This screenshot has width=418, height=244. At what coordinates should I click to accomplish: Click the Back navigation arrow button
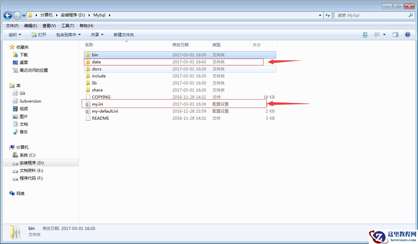click(8, 15)
